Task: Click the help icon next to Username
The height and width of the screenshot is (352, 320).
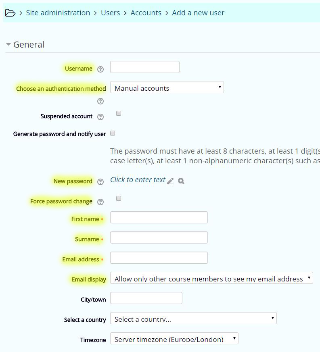Action: pyautogui.click(x=101, y=69)
